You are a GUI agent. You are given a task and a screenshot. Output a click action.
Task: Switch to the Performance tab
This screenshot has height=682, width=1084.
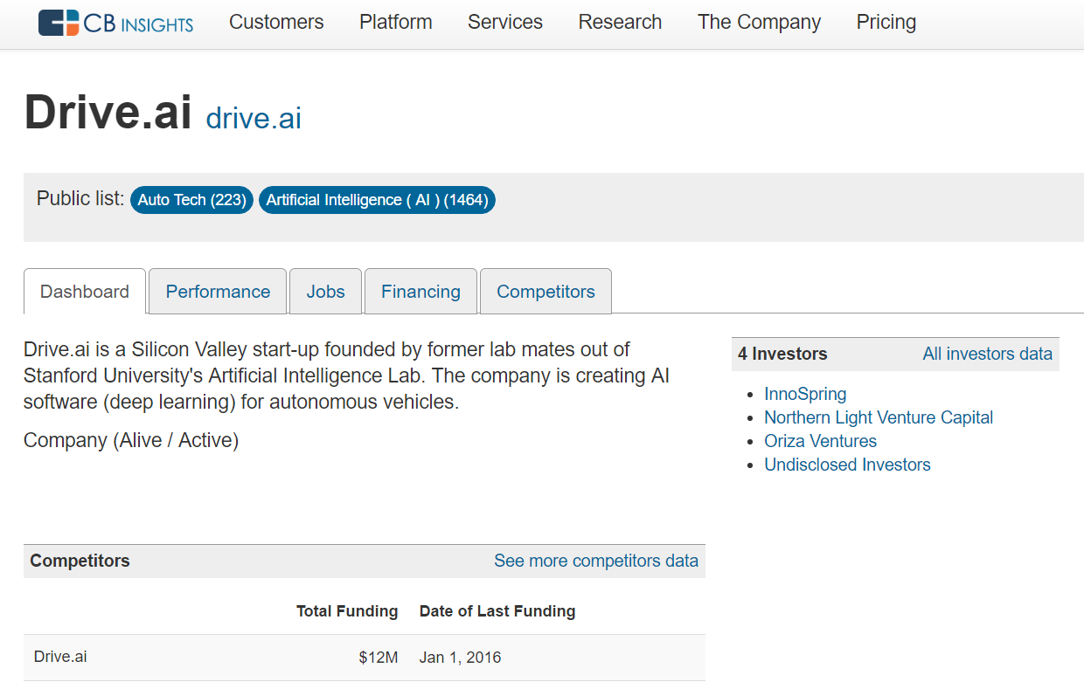[218, 292]
